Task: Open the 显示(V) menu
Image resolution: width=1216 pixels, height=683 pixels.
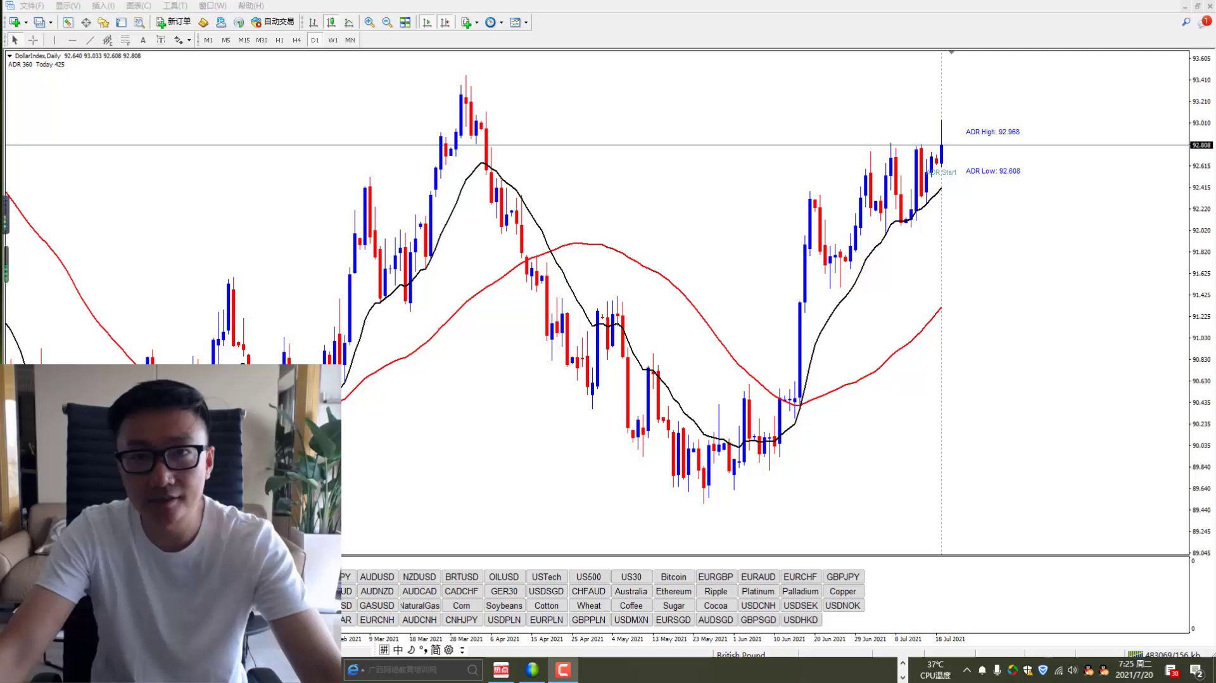Action: (68, 6)
